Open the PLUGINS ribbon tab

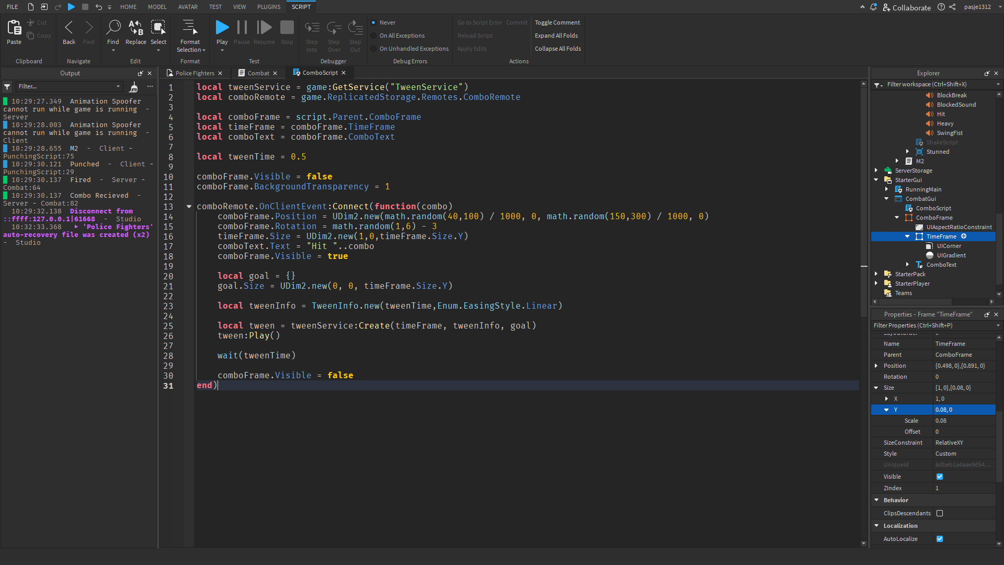pos(268,7)
